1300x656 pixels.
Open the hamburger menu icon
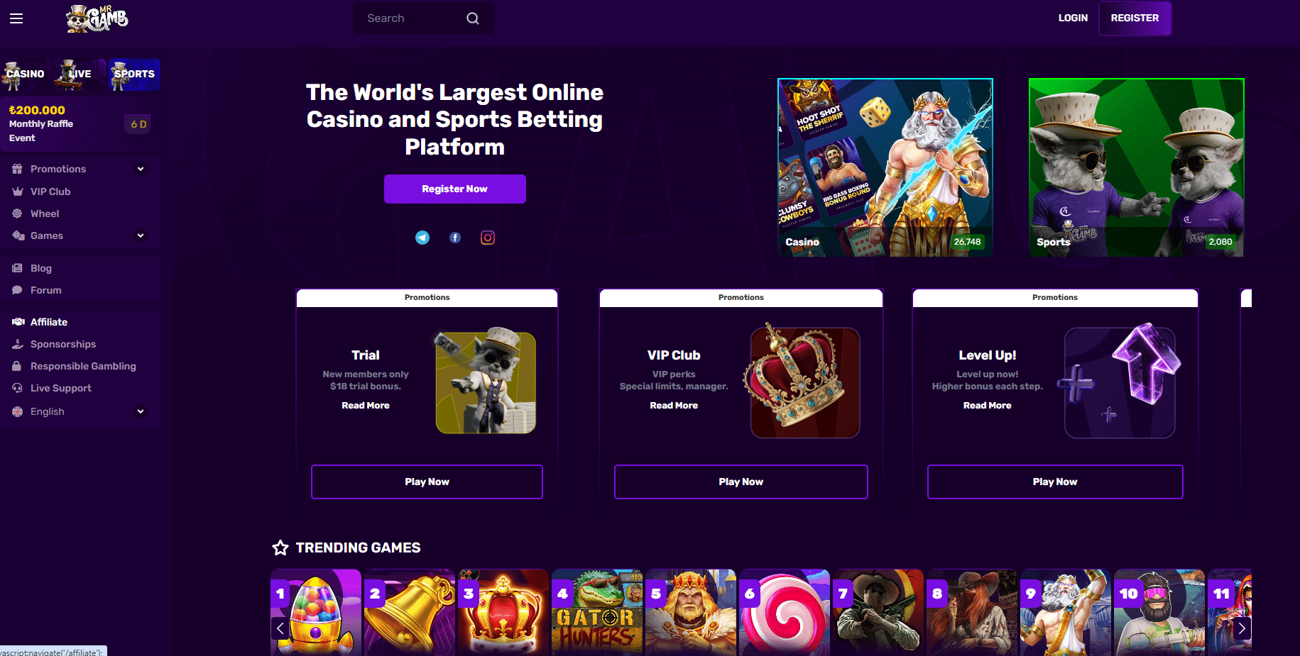tap(16, 18)
